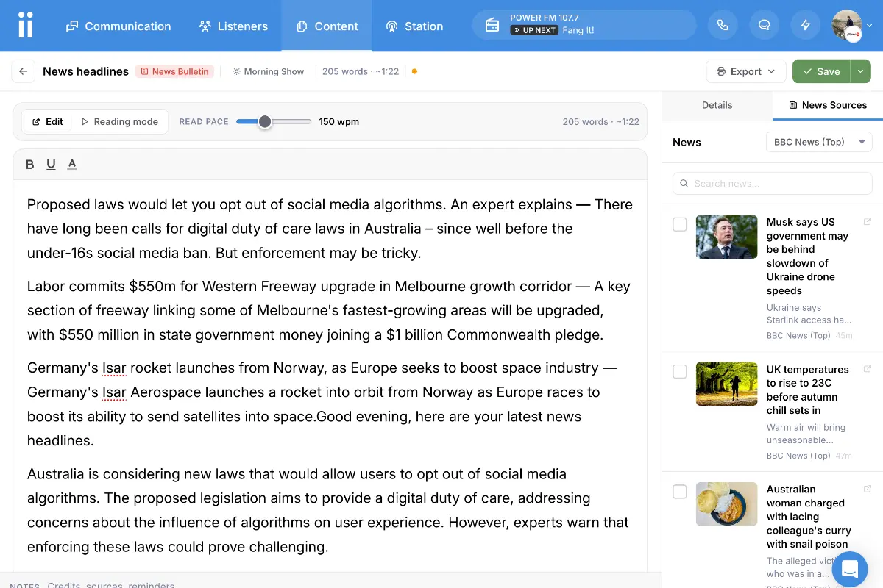
Task: Open the Export dropdown
Action: tap(746, 71)
